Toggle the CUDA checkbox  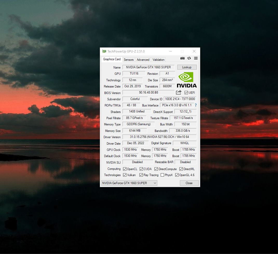[141, 169]
